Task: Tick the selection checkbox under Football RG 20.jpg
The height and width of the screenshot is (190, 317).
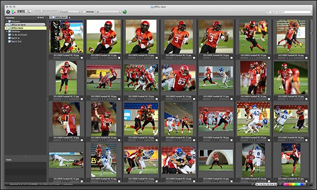Action: [x=82, y=58]
